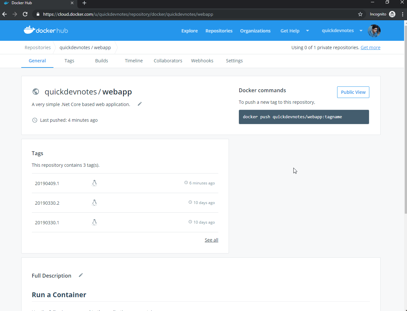Reload the page
The width and height of the screenshot is (407, 311).
coord(25,14)
